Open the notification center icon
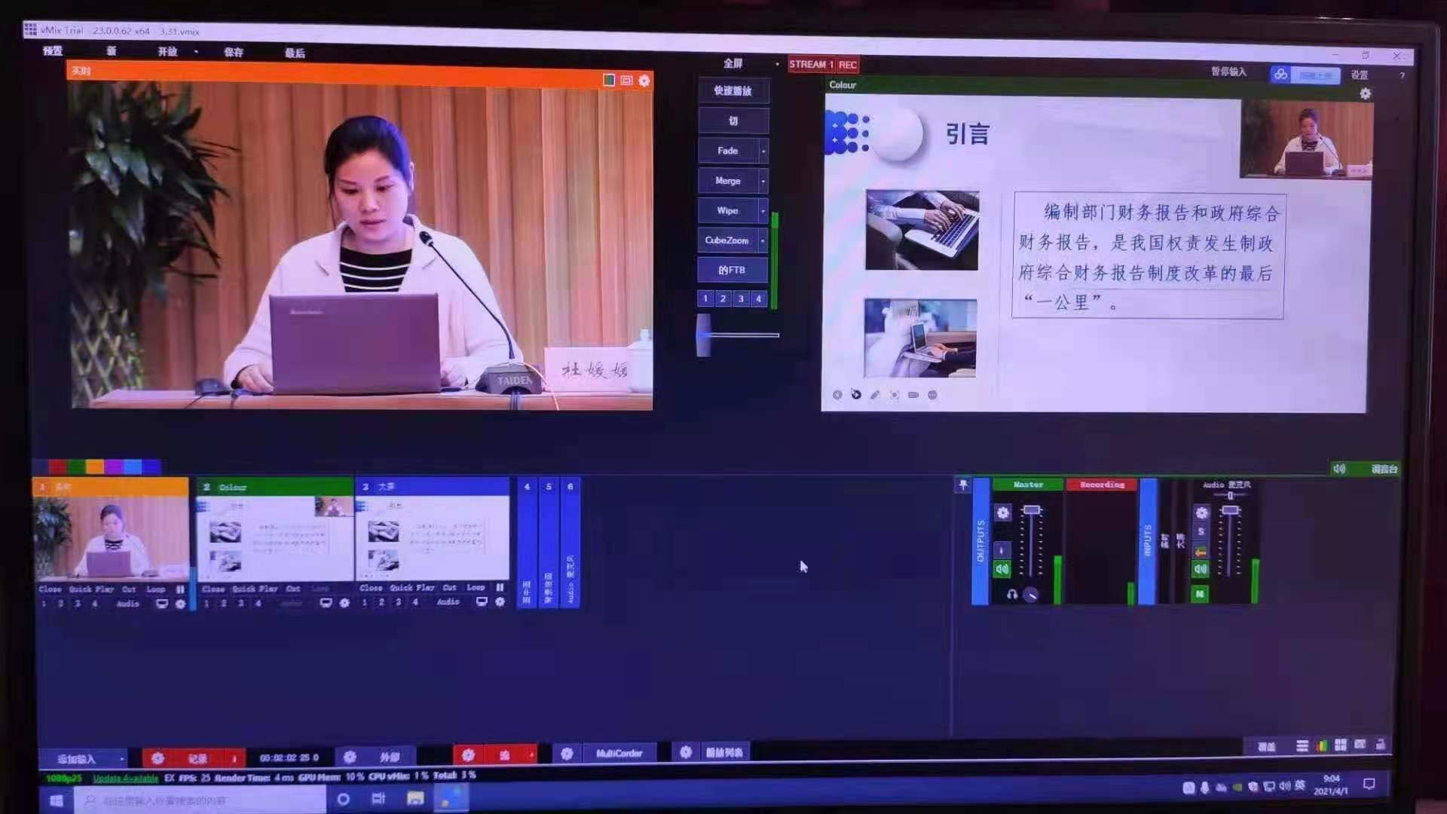The image size is (1447, 814). 1369,784
